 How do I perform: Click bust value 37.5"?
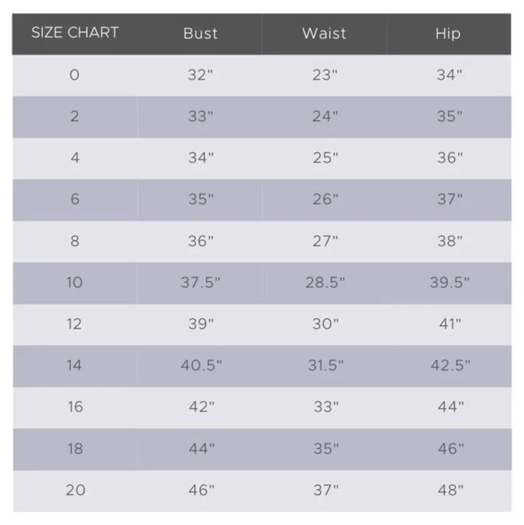201,283
